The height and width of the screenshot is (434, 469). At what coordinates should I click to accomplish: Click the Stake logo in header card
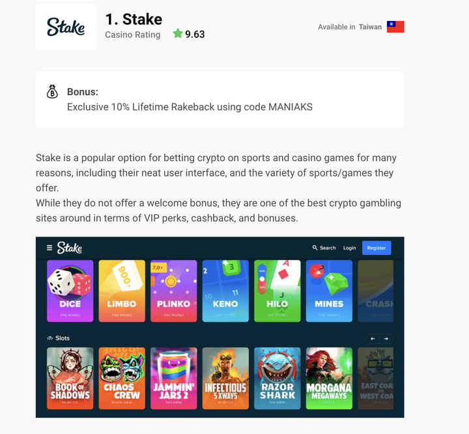[x=66, y=27]
